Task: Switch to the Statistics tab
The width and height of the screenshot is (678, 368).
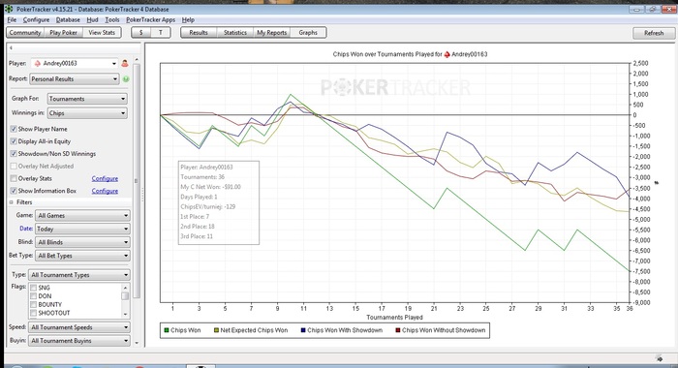Action: click(x=235, y=32)
